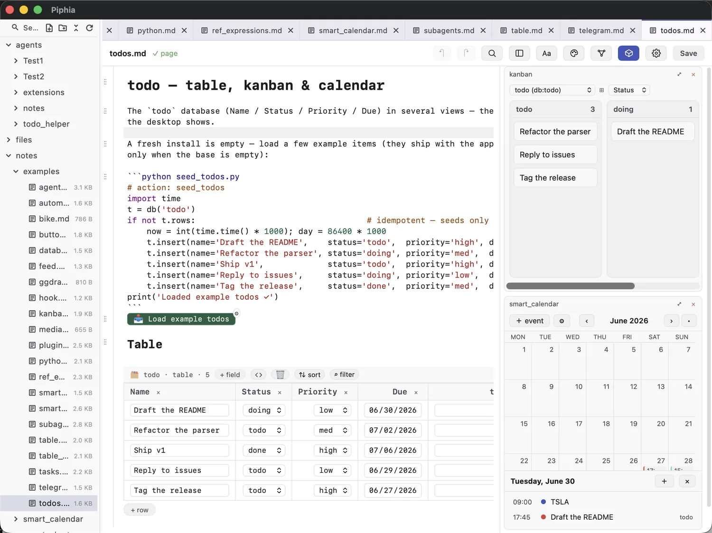Remove the Status column with its x
This screenshot has height=533, width=712.
click(280, 393)
